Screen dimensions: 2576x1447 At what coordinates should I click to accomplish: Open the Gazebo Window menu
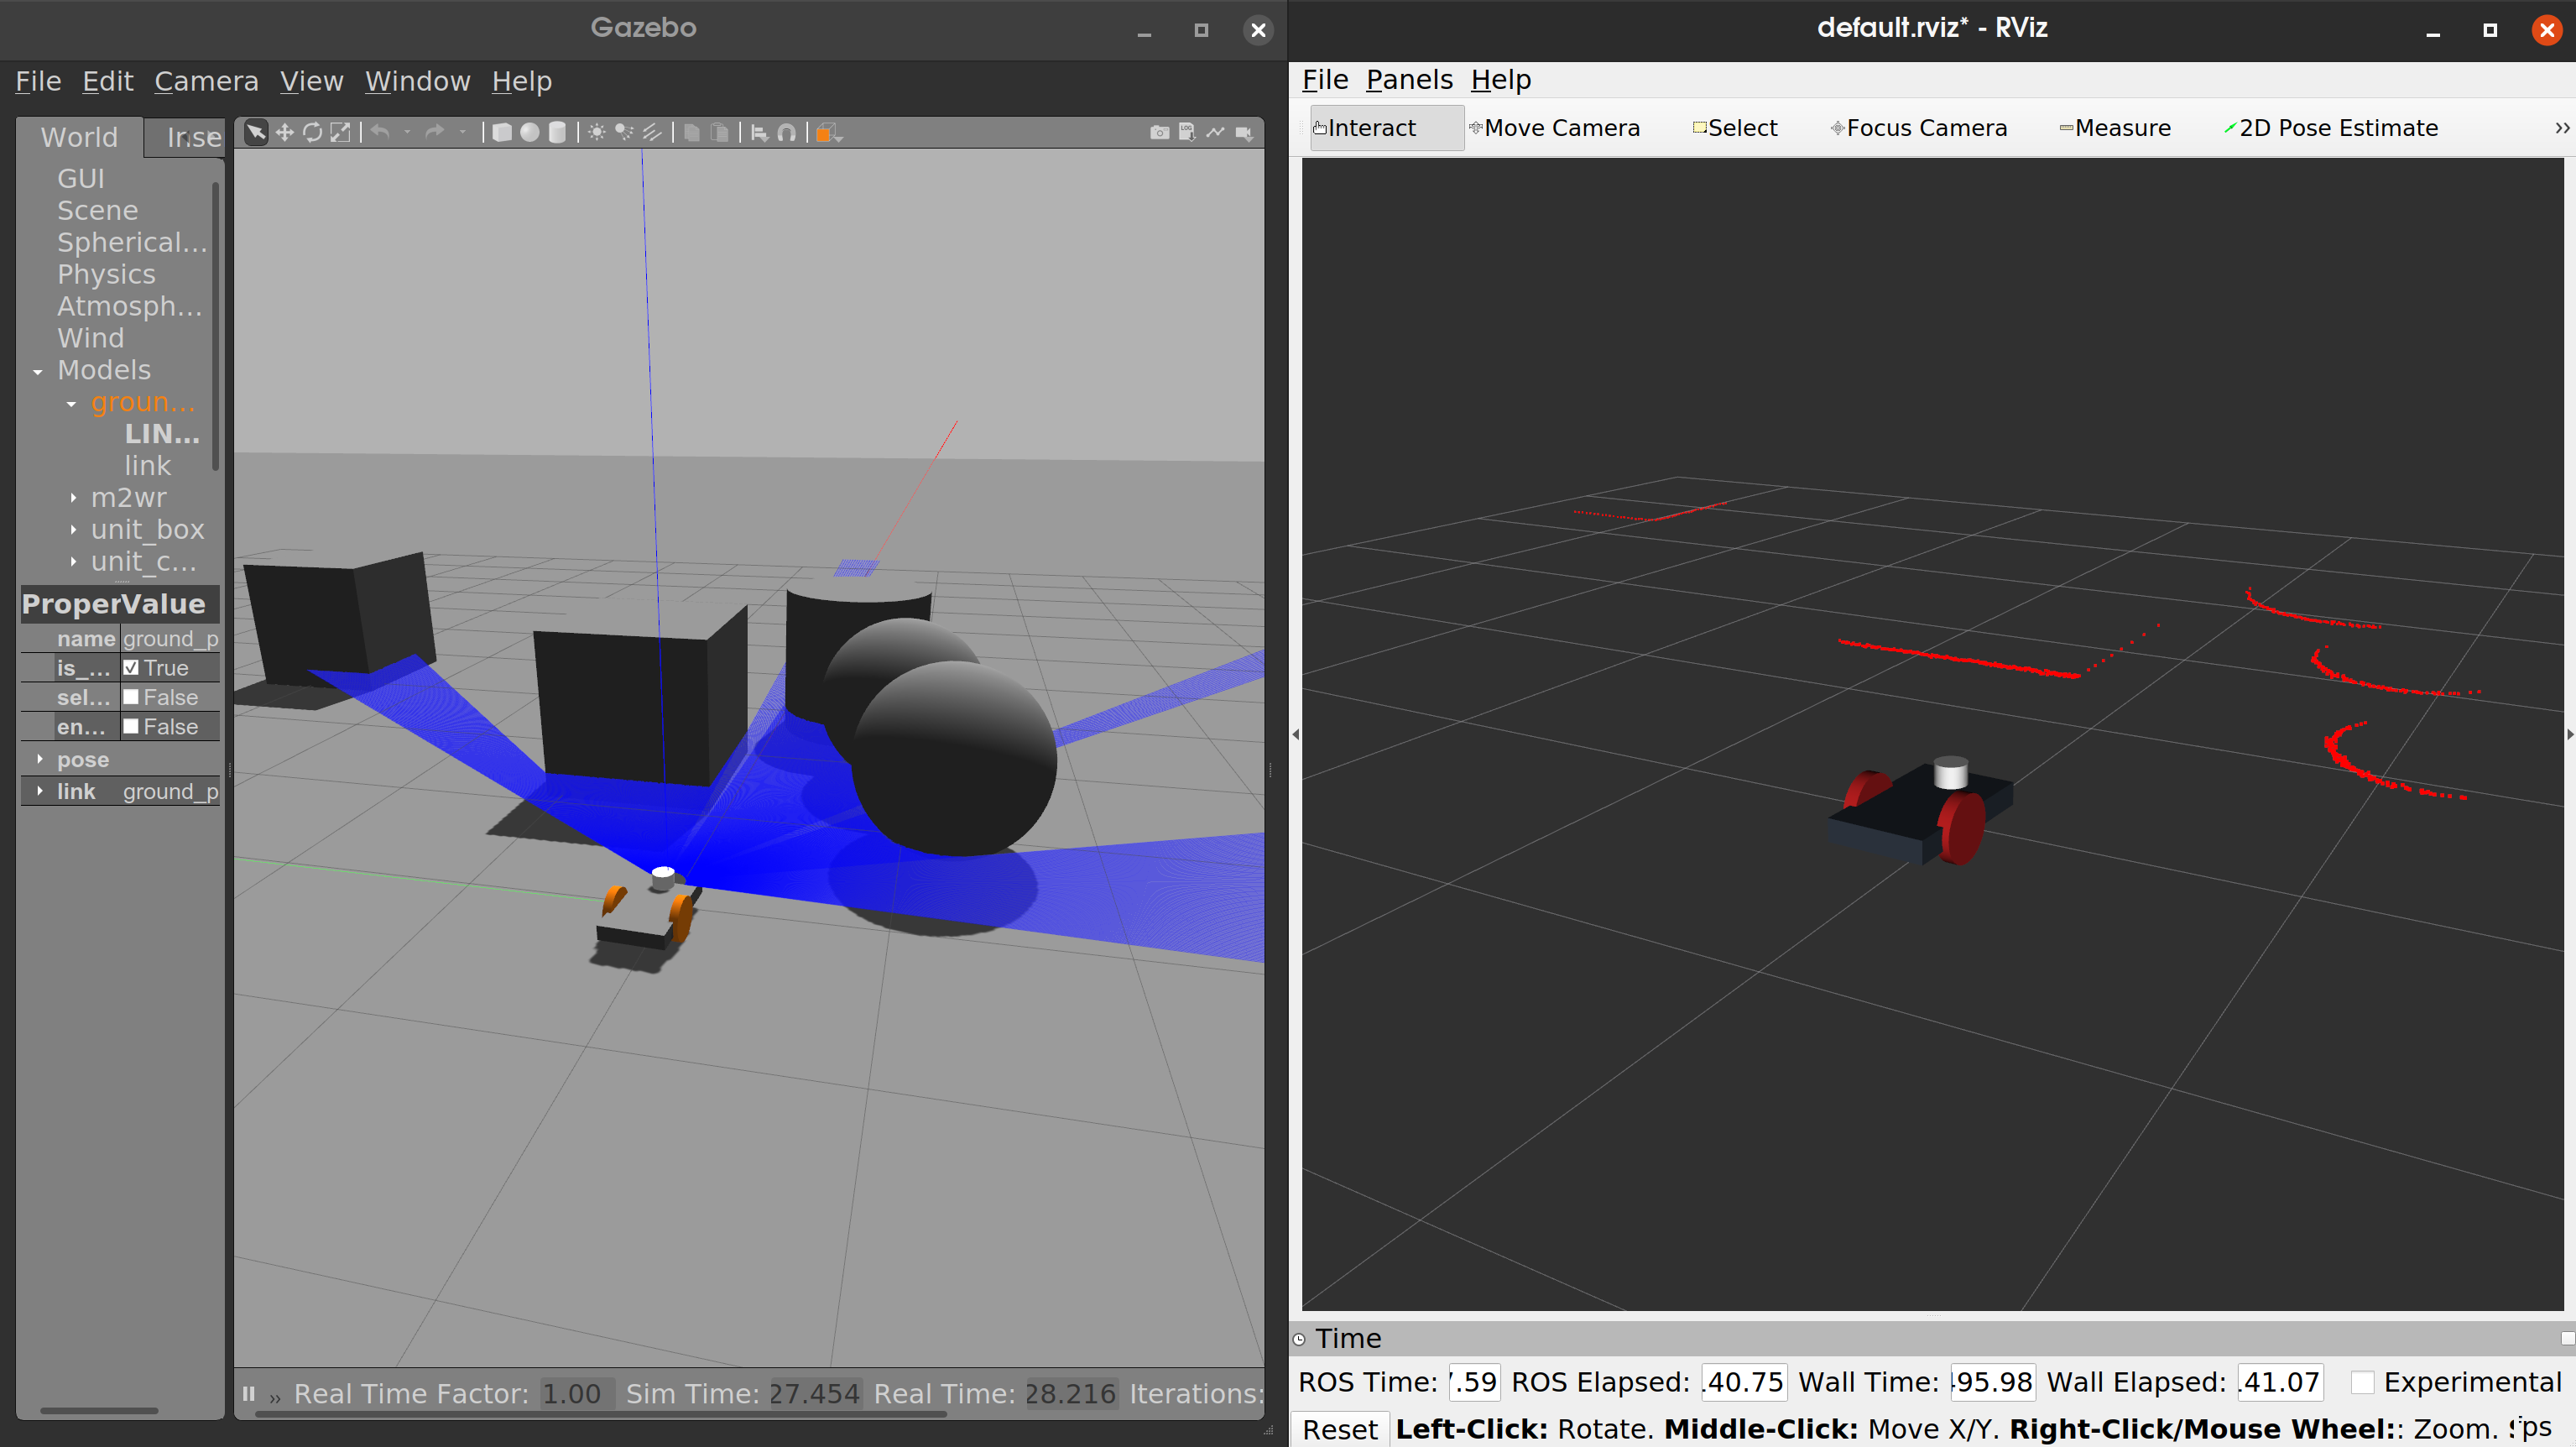coord(417,81)
